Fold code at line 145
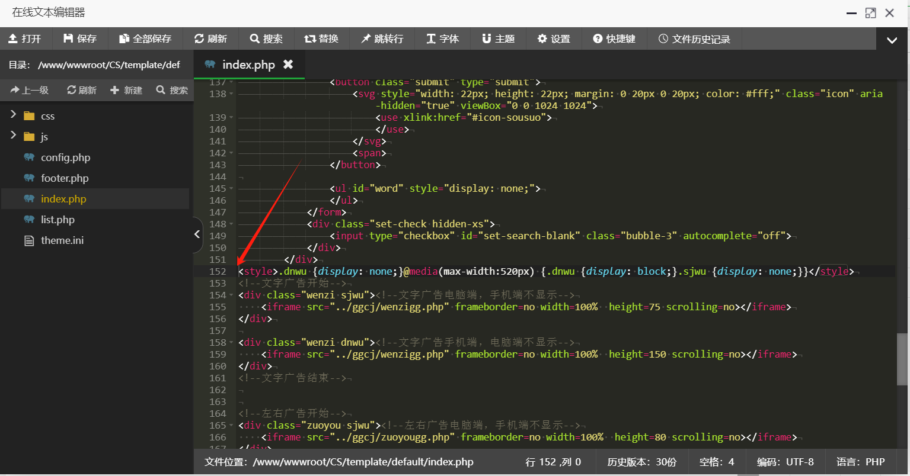The image size is (910, 476). (231, 188)
